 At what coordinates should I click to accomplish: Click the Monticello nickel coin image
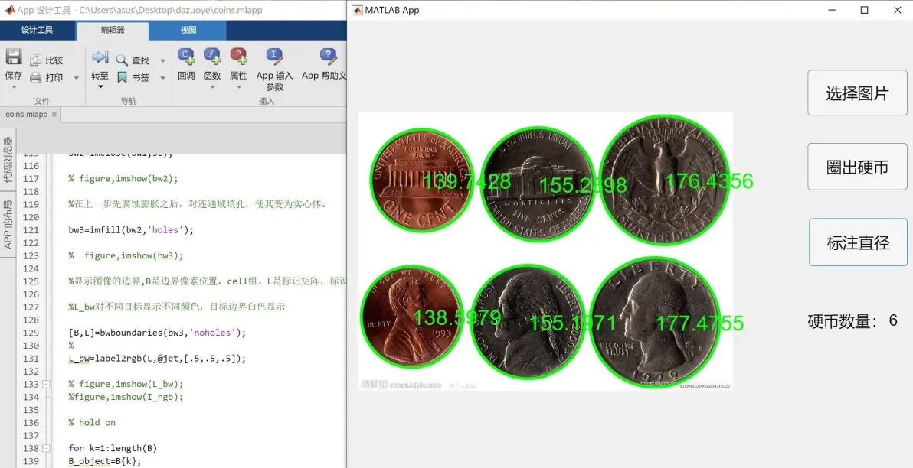538,184
